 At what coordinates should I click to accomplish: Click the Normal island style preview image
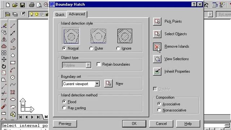click(x=71, y=36)
